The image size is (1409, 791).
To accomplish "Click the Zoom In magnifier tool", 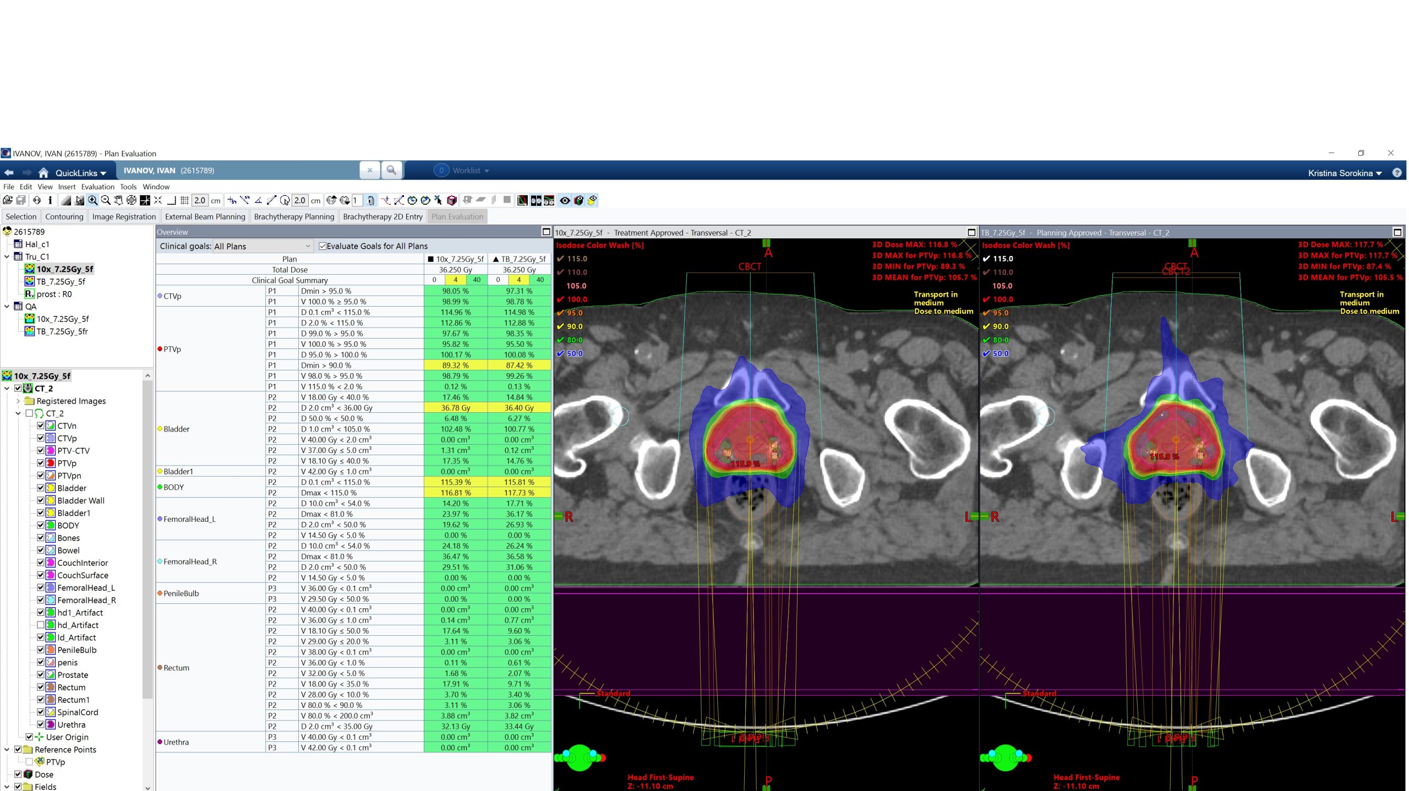I will click(x=92, y=200).
